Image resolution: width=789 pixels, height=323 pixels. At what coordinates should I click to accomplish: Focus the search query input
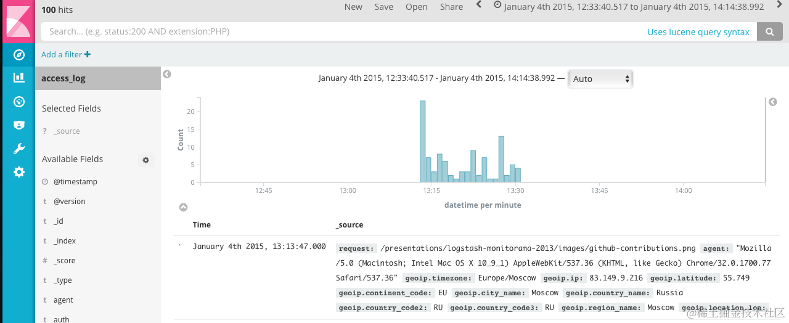point(342,31)
